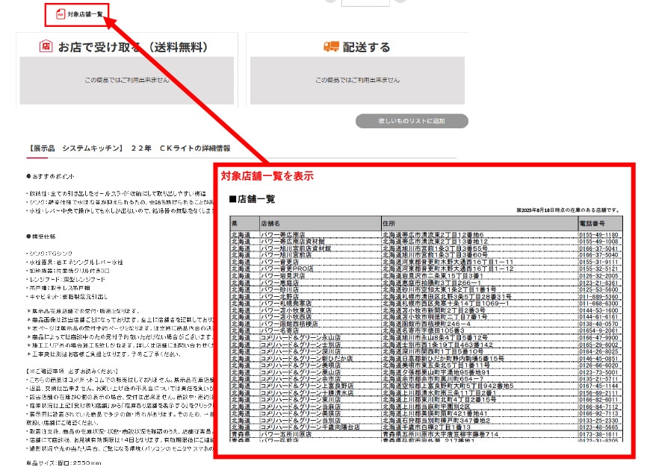This screenshot has width=650, height=470.
Task: Select the 配送する heading
Action: tap(366, 47)
